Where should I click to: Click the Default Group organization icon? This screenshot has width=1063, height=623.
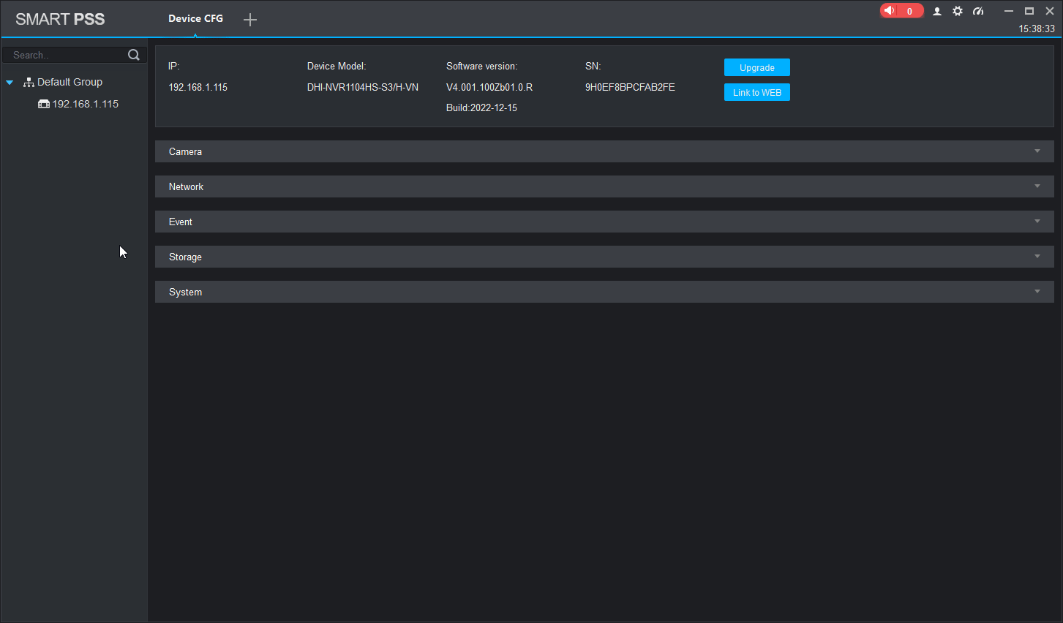point(29,83)
